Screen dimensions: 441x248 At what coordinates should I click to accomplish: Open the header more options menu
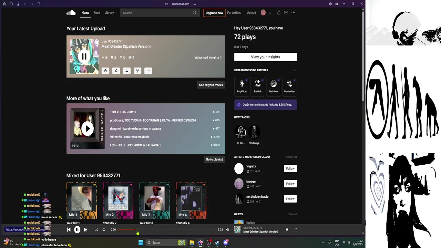[x=293, y=13]
